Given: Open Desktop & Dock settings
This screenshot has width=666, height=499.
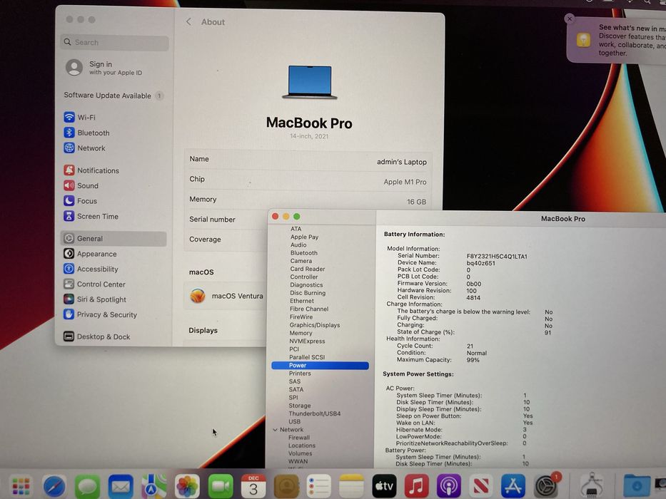Looking at the screenshot, I should 97,336.
